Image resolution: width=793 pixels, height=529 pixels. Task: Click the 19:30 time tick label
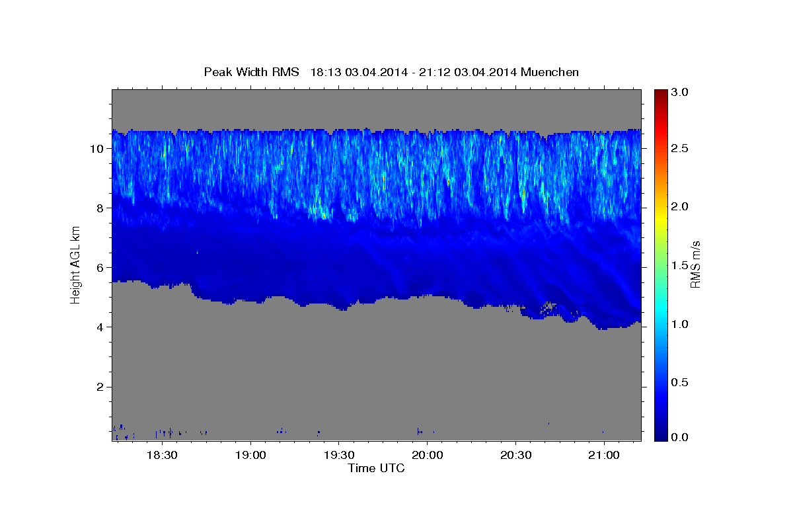point(338,456)
